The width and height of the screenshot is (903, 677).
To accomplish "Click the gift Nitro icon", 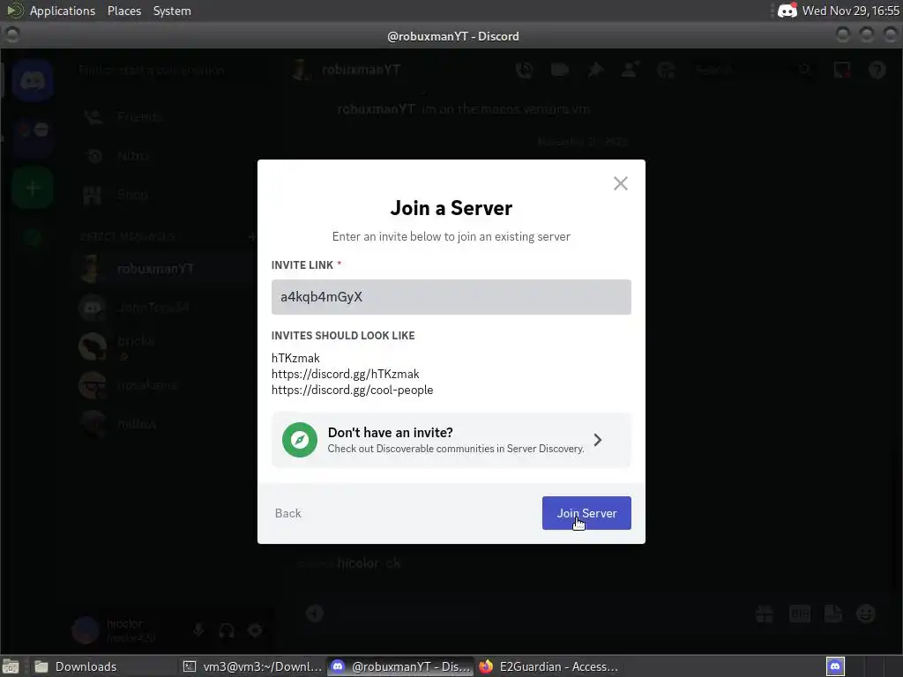I will [x=765, y=614].
